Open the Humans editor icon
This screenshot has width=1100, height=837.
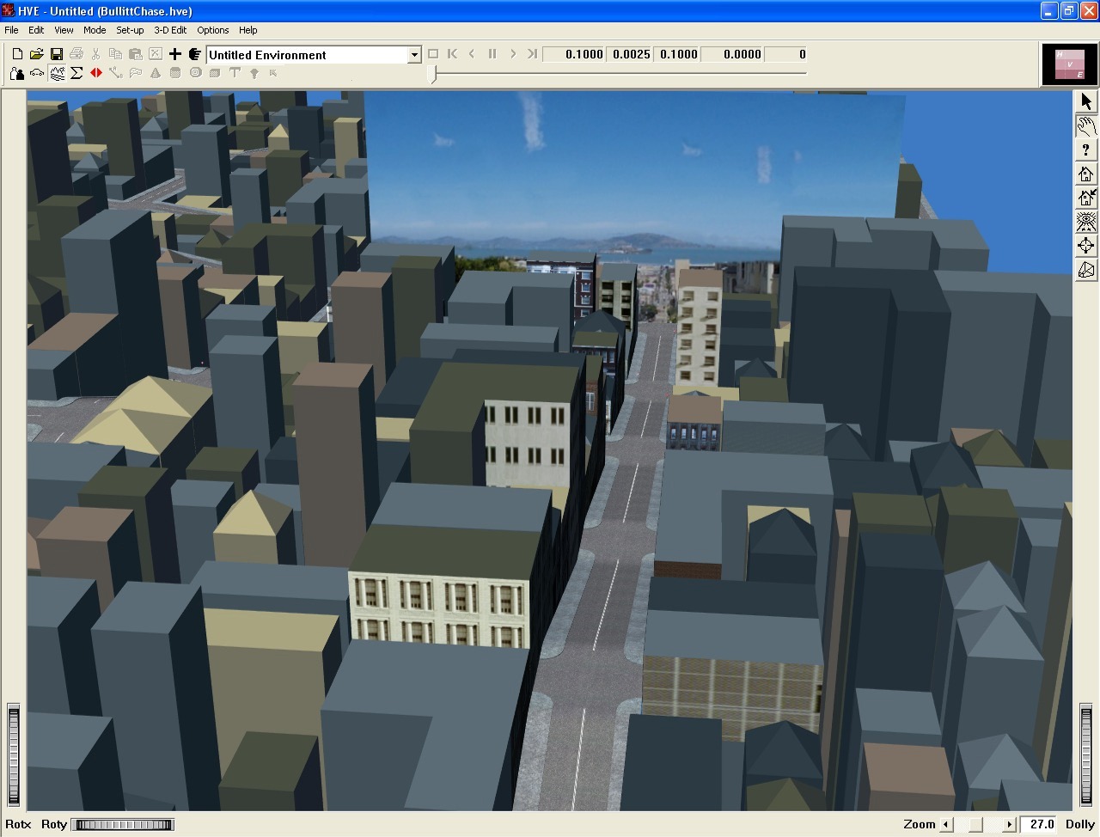tap(16, 74)
